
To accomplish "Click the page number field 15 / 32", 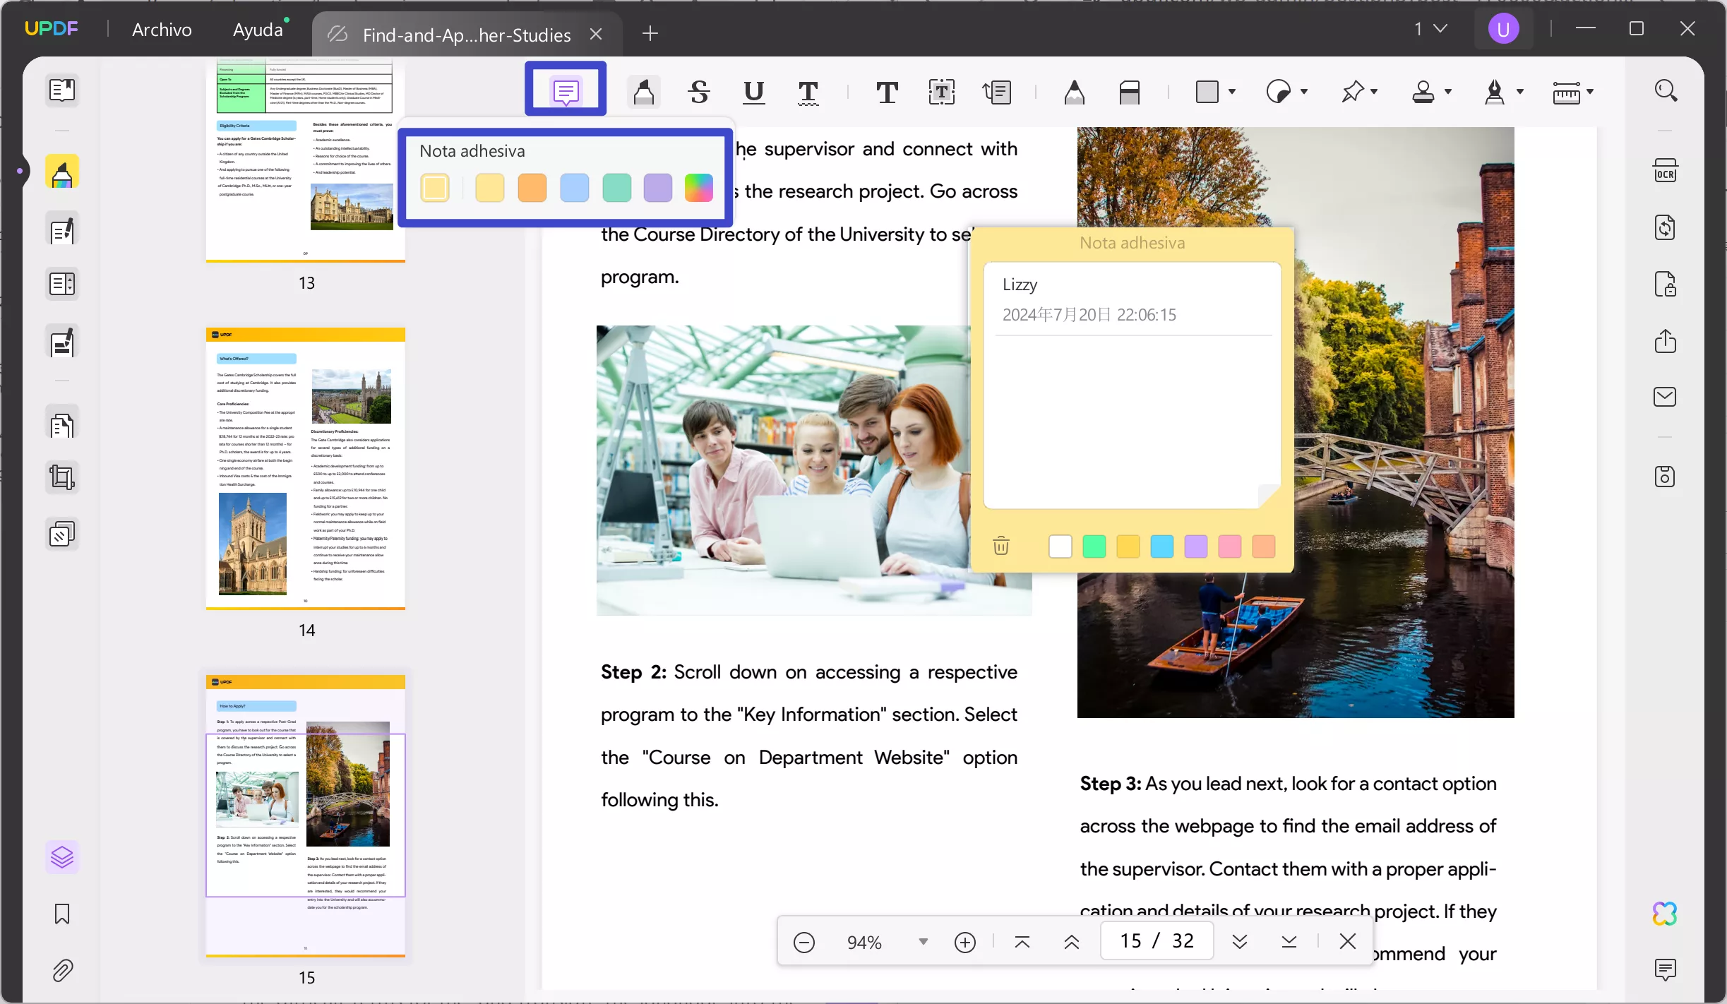I will (x=1157, y=941).
